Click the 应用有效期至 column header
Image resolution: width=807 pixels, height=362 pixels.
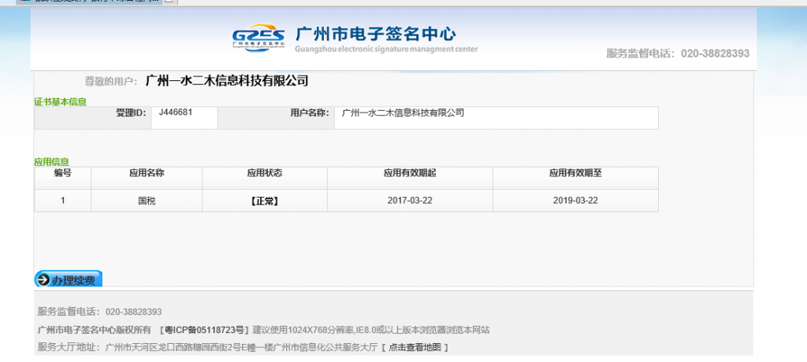[x=575, y=173]
